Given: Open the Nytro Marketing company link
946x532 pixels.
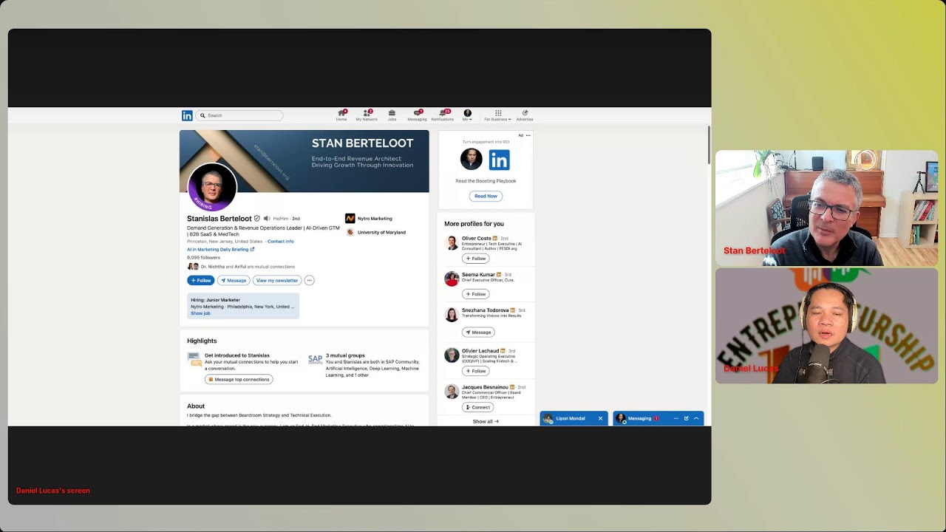Looking at the screenshot, I should (x=375, y=219).
